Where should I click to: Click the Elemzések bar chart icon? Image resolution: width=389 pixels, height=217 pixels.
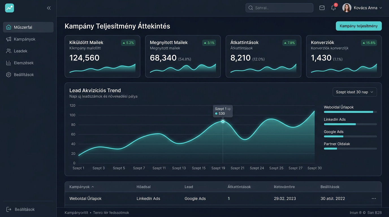[9, 63]
